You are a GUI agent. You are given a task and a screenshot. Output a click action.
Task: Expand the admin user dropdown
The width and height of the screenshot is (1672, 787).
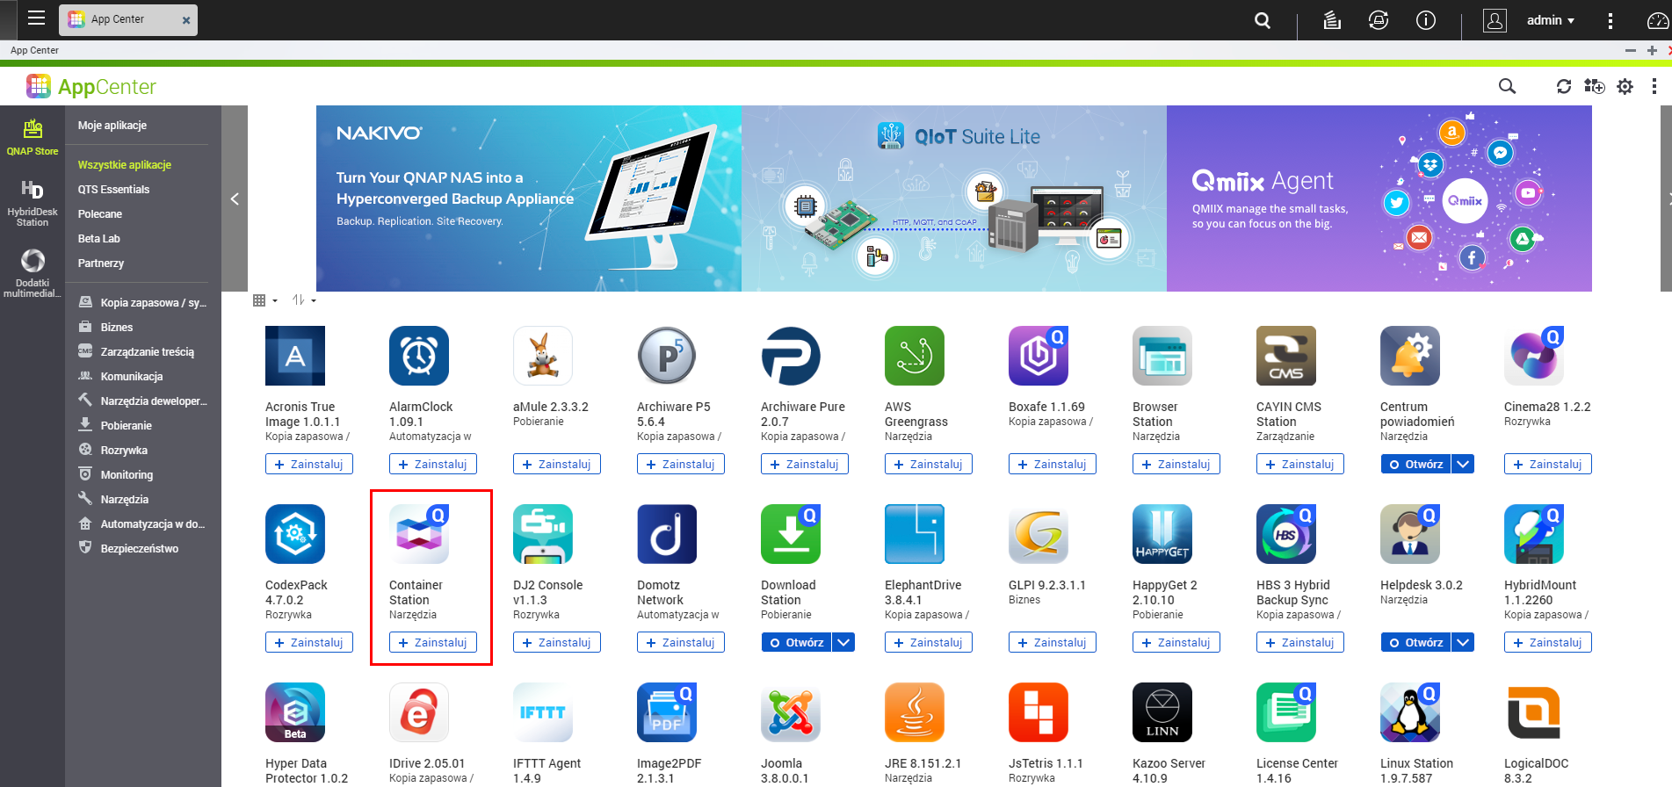coord(1550,20)
